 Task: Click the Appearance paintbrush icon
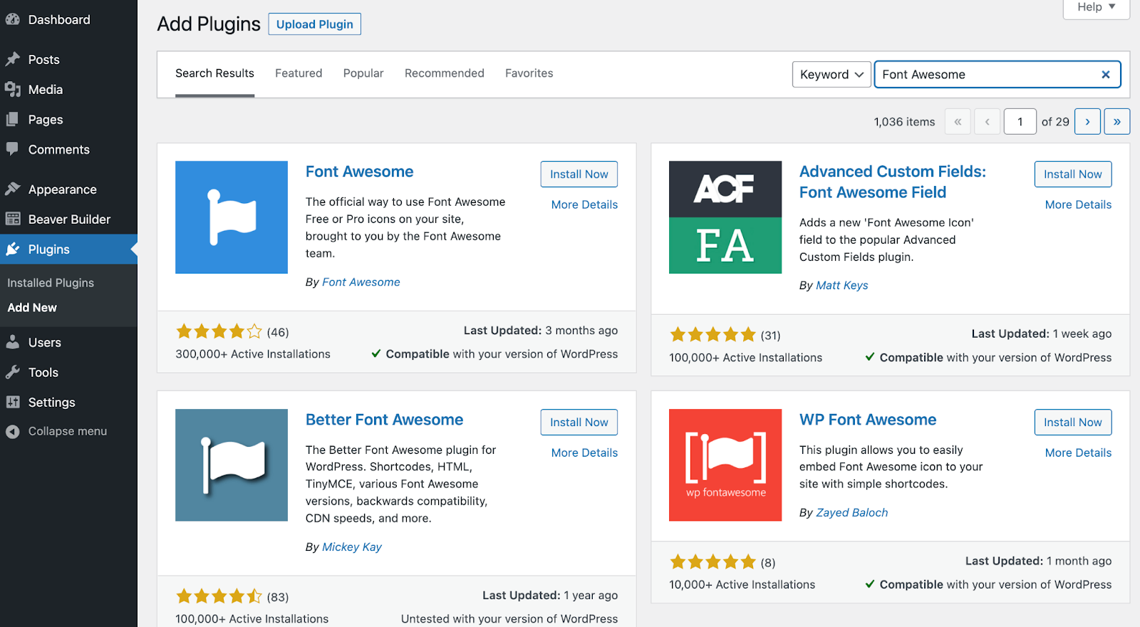click(12, 189)
